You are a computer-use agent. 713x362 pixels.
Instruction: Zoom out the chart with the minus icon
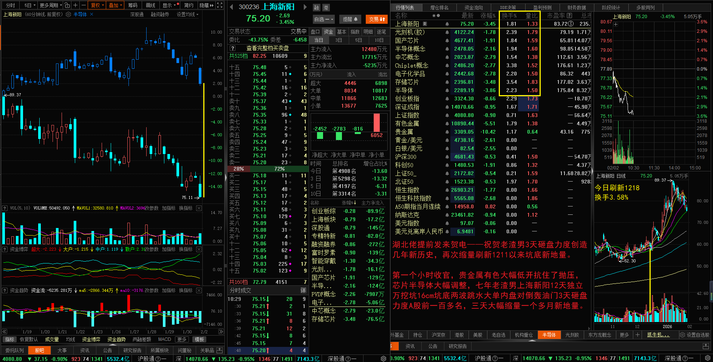point(84,5)
